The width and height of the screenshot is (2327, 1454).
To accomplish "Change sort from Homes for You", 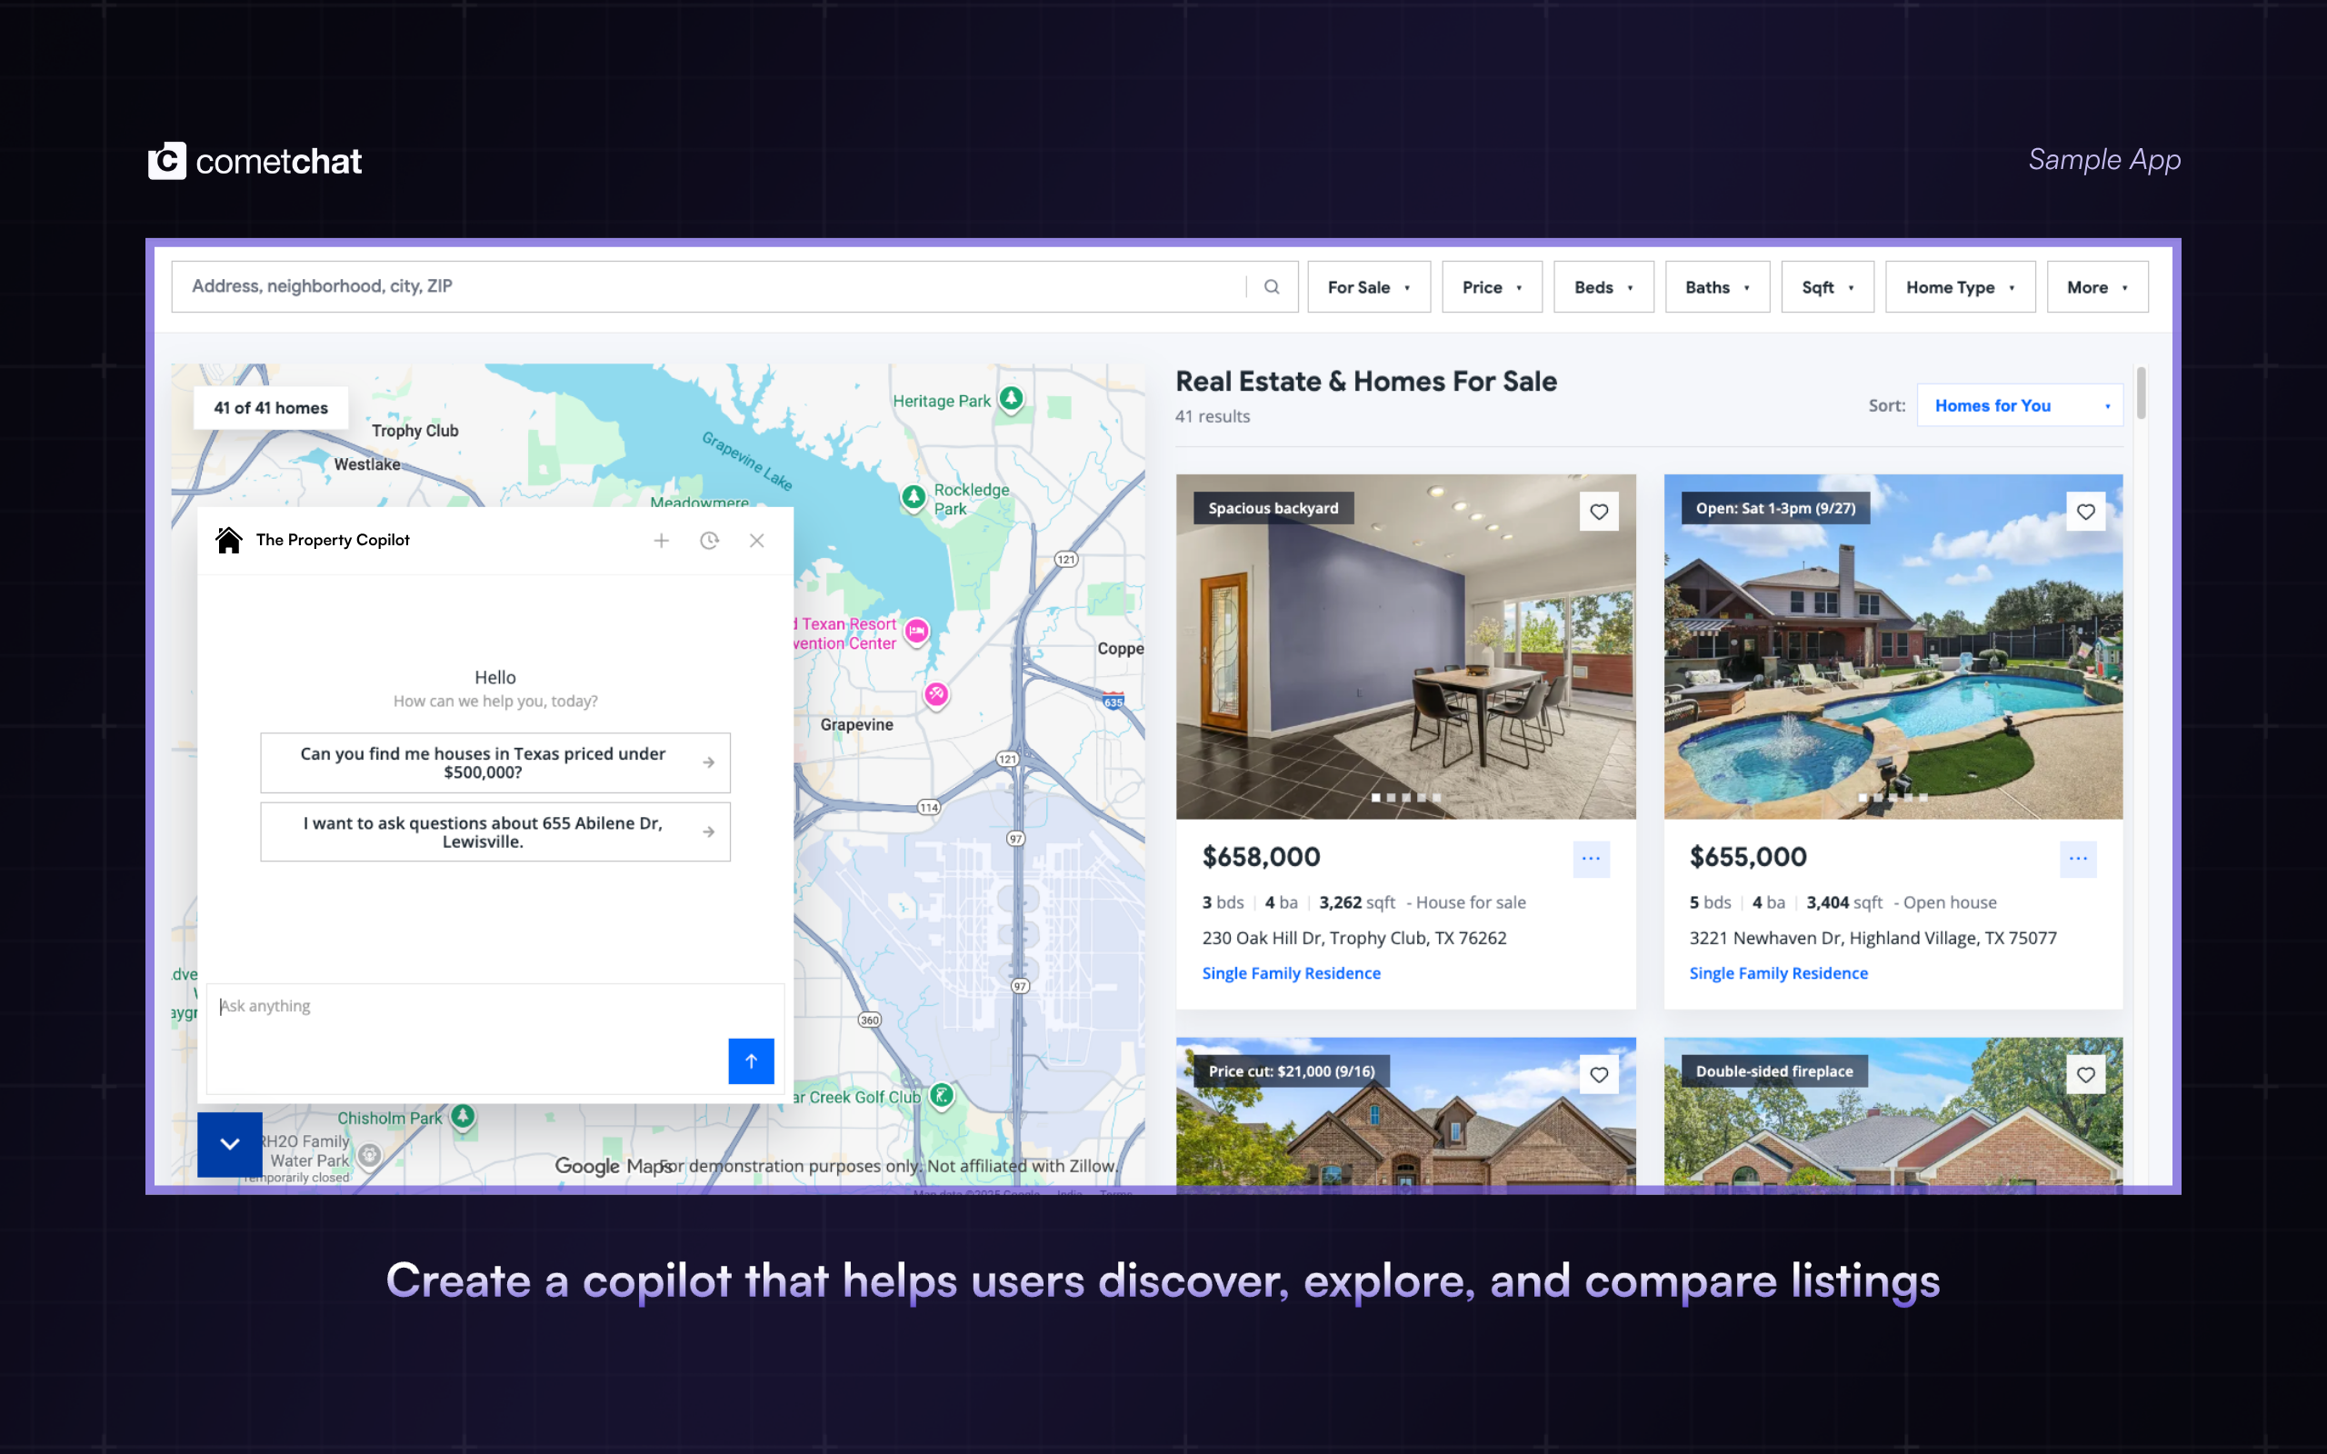I will pyautogui.click(x=2018, y=405).
